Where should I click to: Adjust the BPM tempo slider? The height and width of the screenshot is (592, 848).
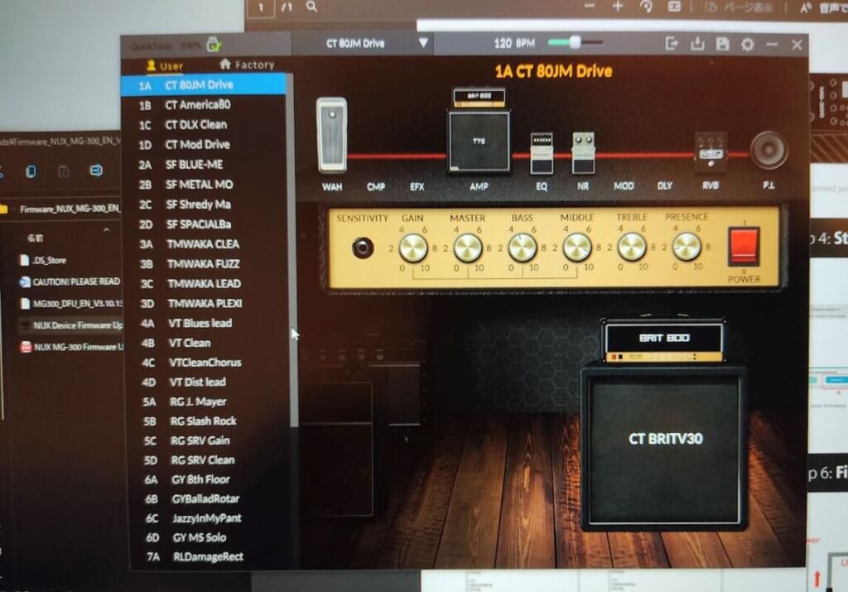575,42
